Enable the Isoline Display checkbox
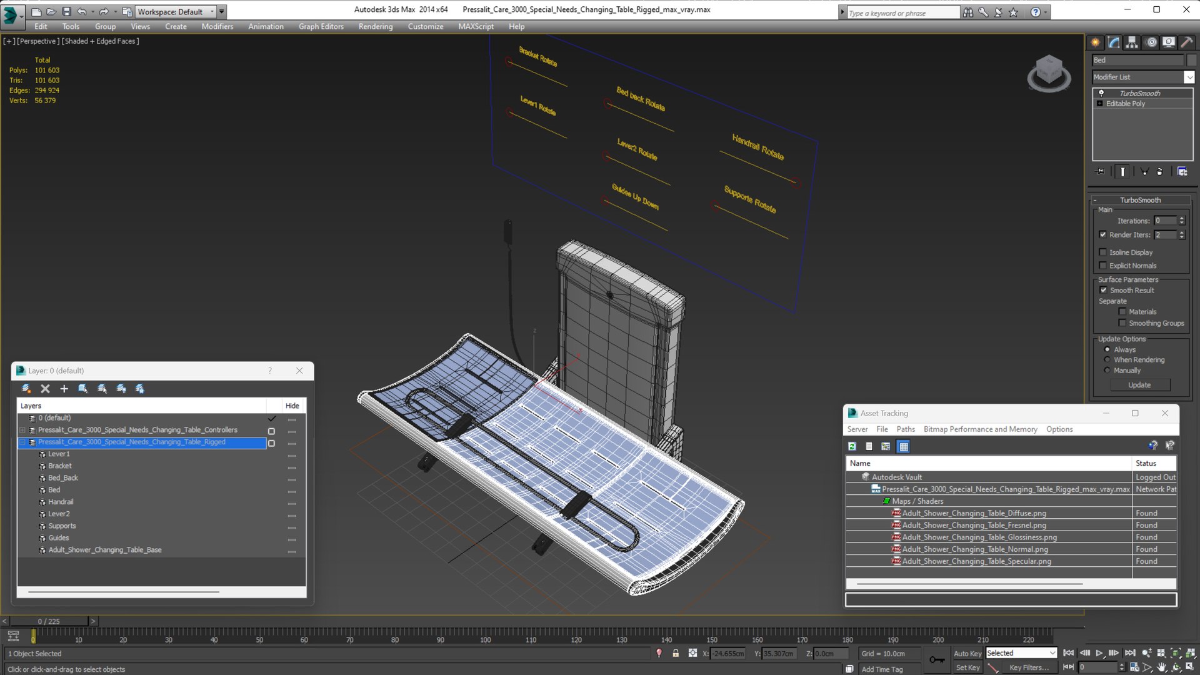The height and width of the screenshot is (675, 1200). click(1103, 252)
